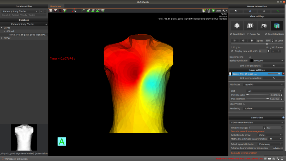Switch to the sagittal brain view
The height and width of the screenshot is (161, 286).
pos(263,26)
